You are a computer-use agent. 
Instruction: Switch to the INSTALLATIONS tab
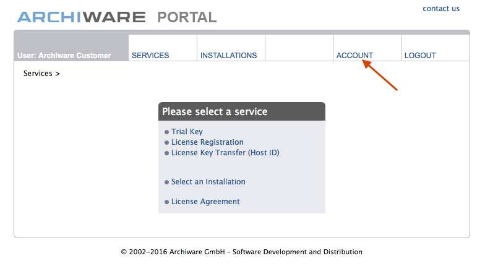(228, 56)
